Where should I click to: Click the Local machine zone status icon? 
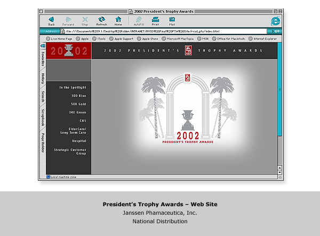(x=49, y=177)
